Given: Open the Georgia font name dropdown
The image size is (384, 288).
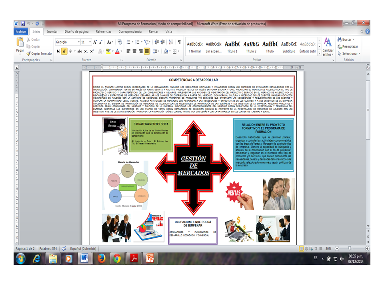Looking at the screenshot, I should 79,42.
